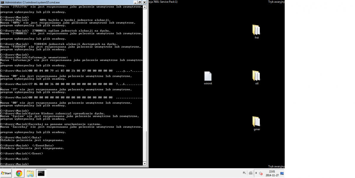Click the '</EventData>' command line
This screenshot has height=178, width=355.
27,145
